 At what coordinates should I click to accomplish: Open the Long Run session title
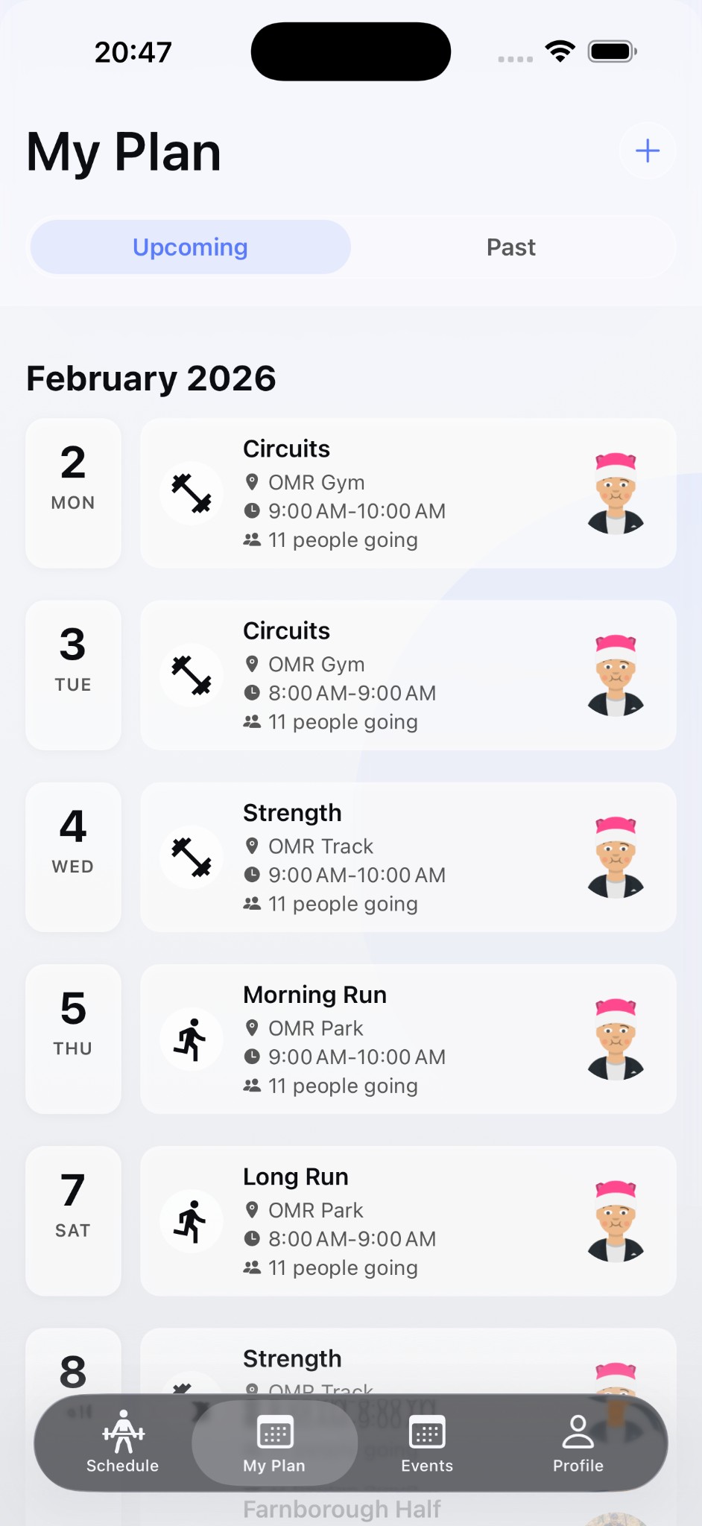click(296, 1177)
